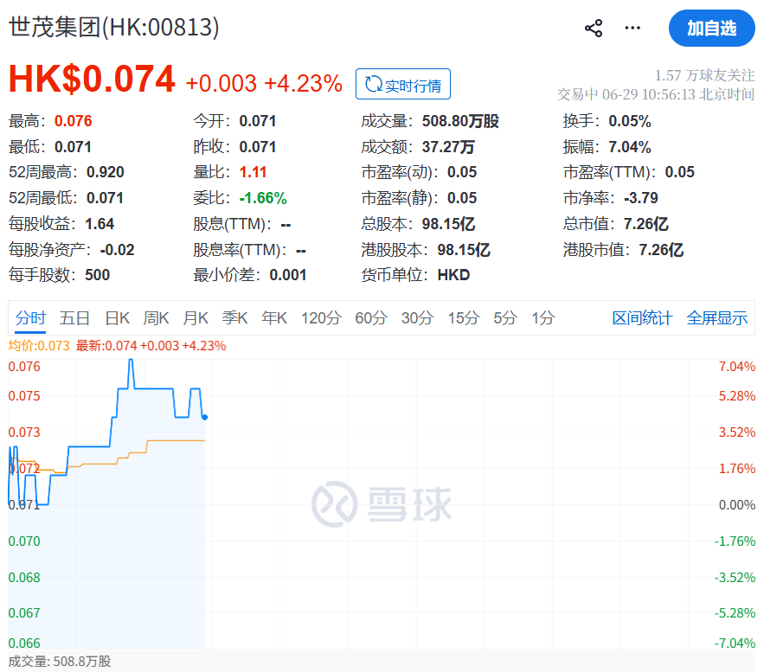This screenshot has height=672, width=783.
Task: Click the 最高 value 0.076
Action: point(74,121)
